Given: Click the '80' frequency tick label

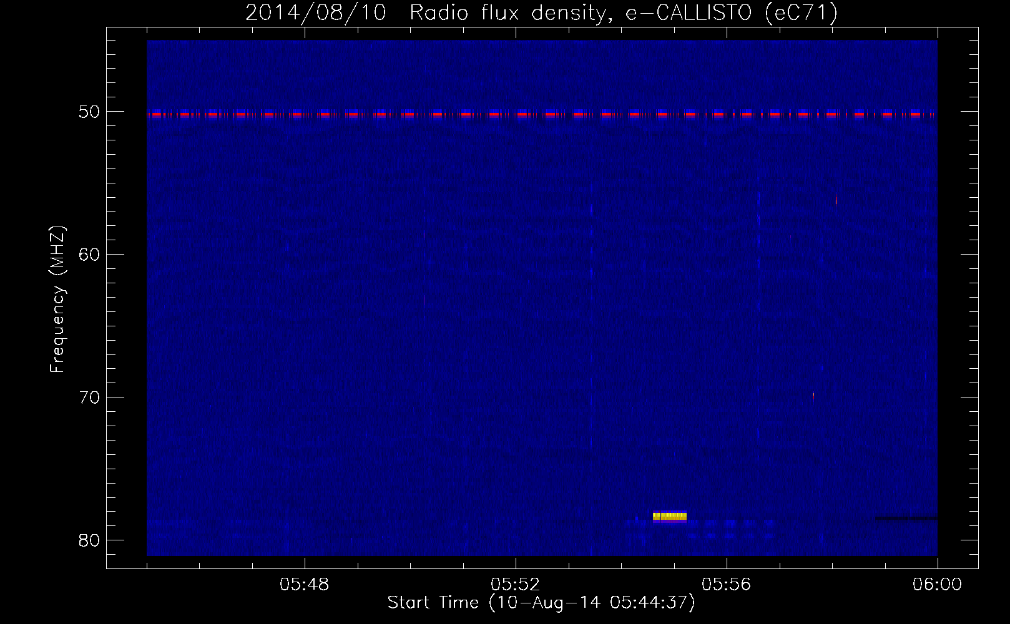Looking at the screenshot, I should coord(89,540).
